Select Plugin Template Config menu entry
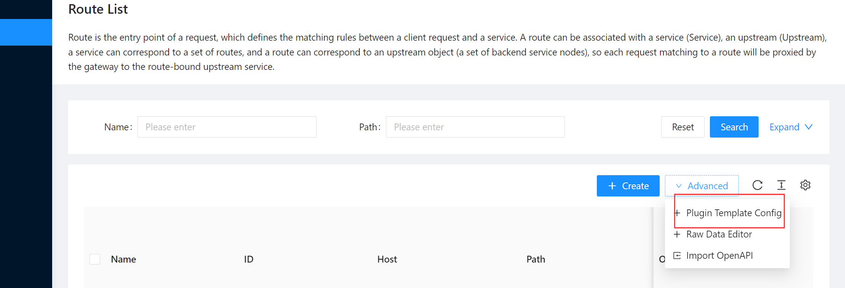 pyautogui.click(x=733, y=213)
